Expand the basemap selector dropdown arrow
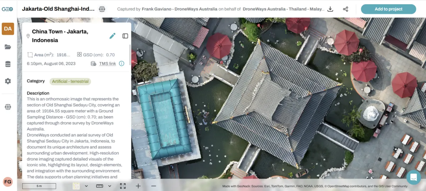 (x=86, y=186)
